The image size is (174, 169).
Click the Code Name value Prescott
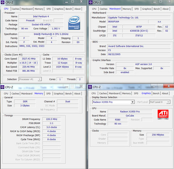tap(30, 21)
